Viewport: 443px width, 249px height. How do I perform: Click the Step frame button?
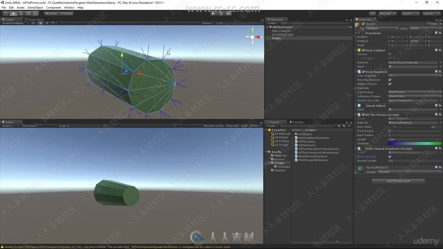click(228, 13)
